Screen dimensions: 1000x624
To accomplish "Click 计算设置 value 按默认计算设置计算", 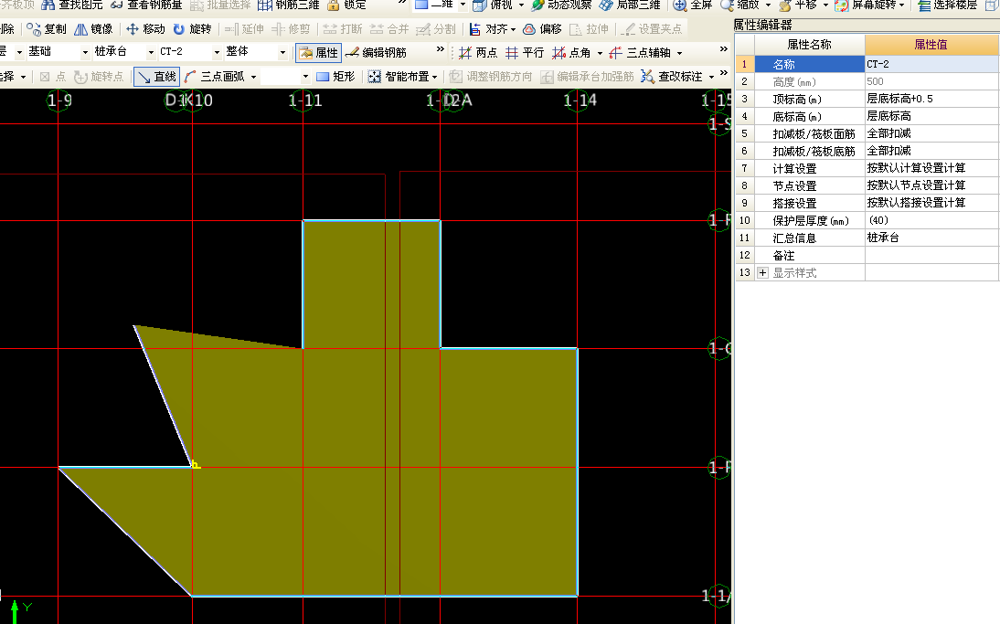I will coord(931,168).
